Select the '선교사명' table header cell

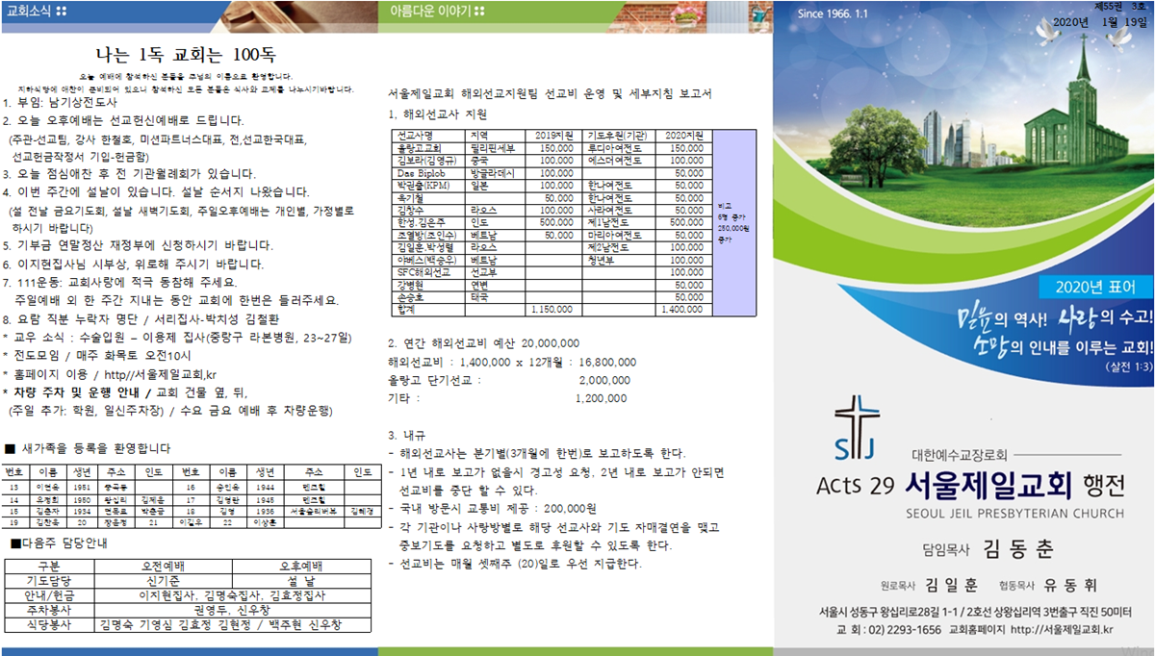(429, 134)
